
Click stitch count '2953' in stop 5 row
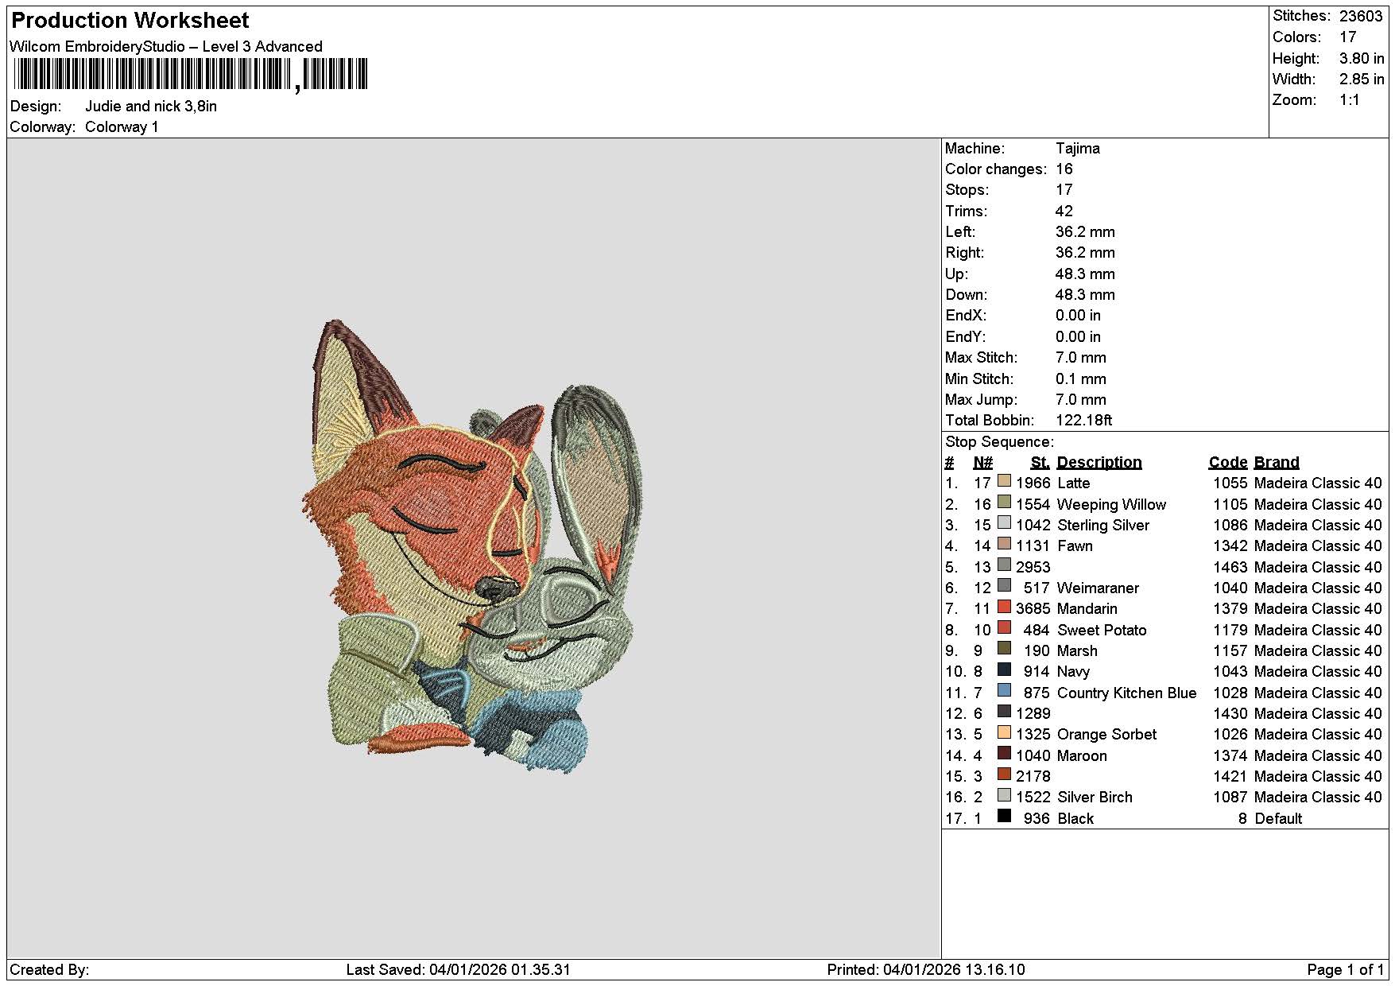click(1033, 567)
